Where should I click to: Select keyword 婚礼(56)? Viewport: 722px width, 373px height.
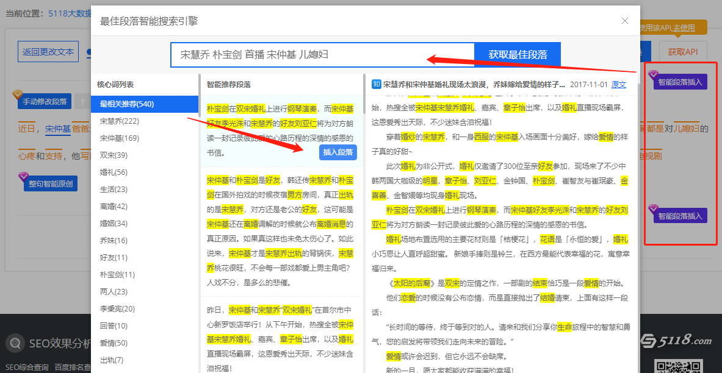pyautogui.click(x=114, y=172)
